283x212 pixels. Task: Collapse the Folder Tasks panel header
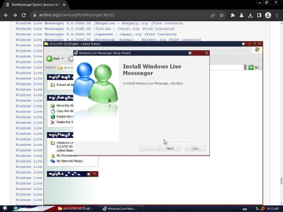coord(60,77)
